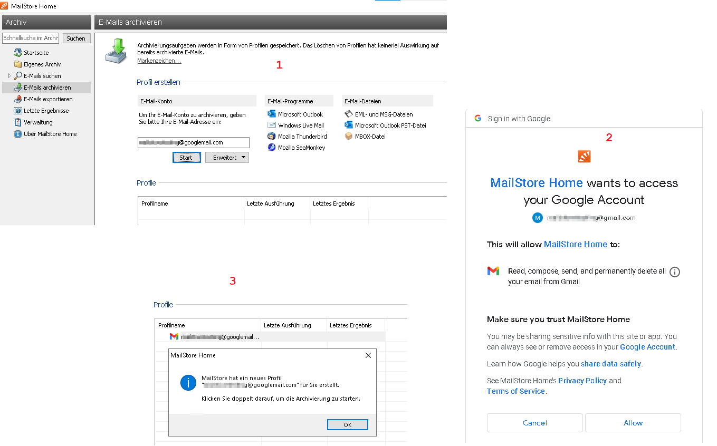Click the Letztes Ergebnis column header in the upper table

(x=339, y=203)
